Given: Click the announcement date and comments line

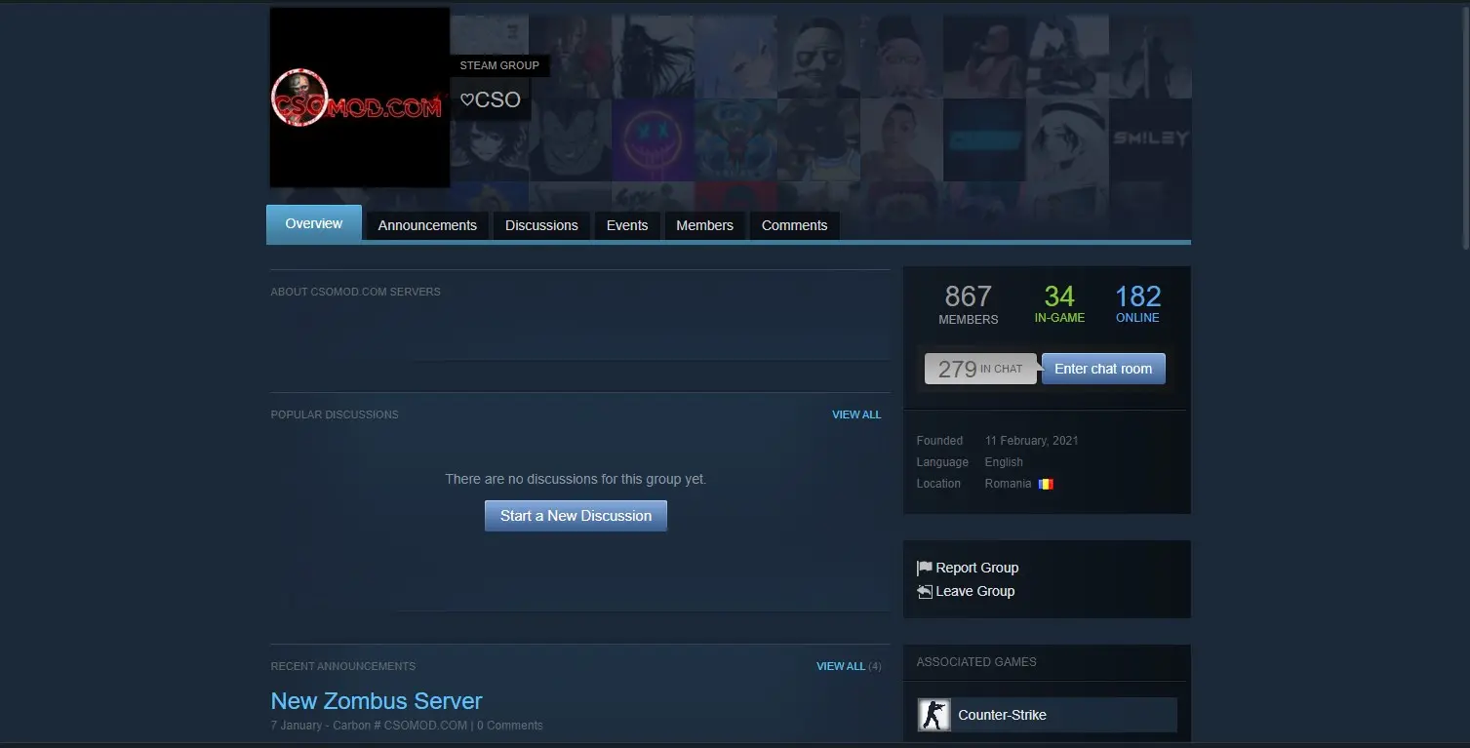Looking at the screenshot, I should pos(407,726).
